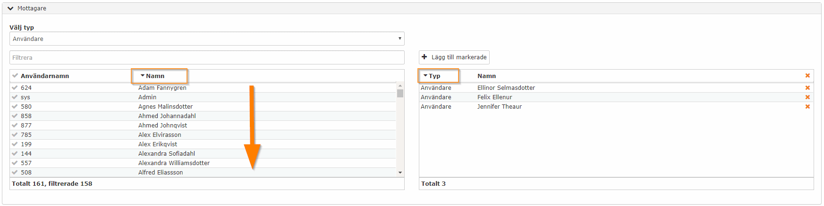Remove Ellinor Selmasdotter with orange X
Image resolution: width=824 pixels, height=206 pixels.
807,88
